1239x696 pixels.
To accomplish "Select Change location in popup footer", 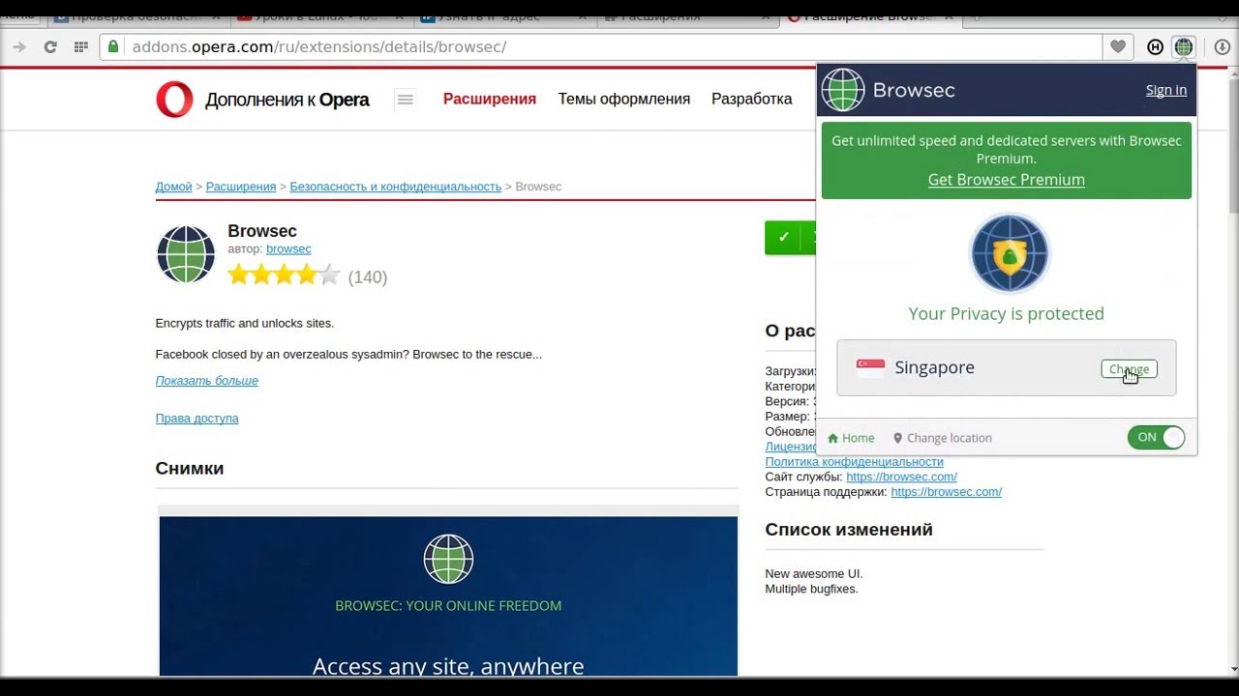I will tap(942, 438).
